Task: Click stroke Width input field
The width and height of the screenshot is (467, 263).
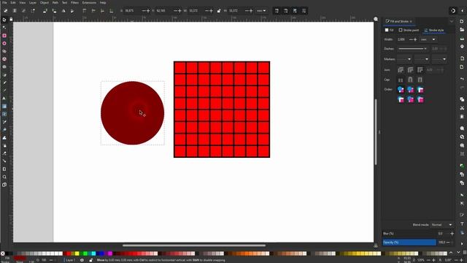Action: pyautogui.click(x=402, y=39)
